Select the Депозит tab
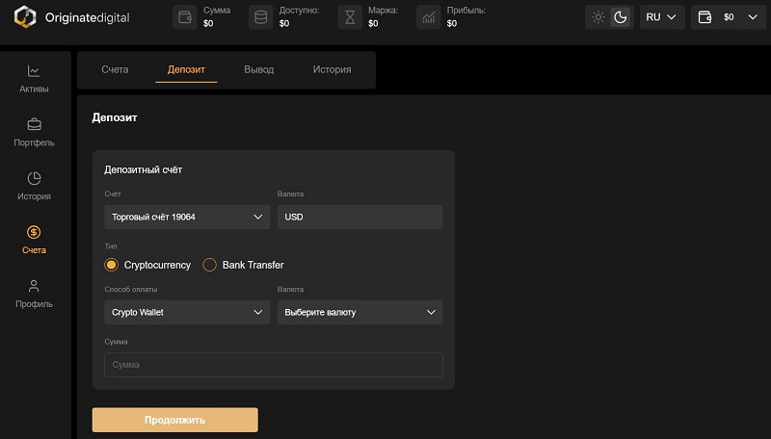This screenshot has width=771, height=439. point(186,69)
